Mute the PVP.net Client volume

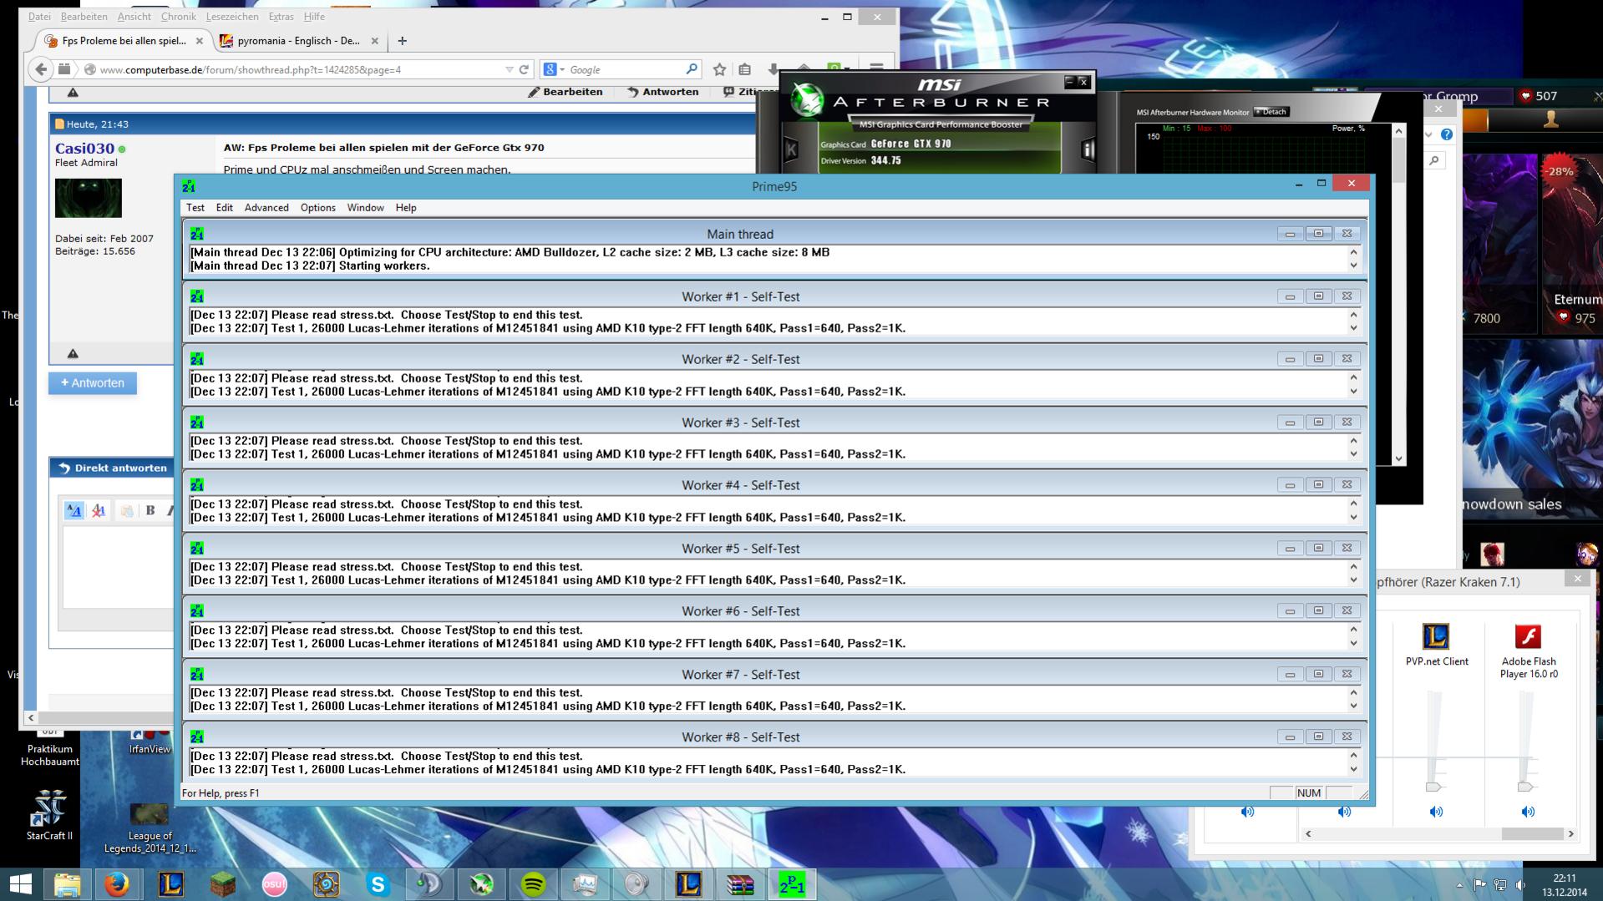(x=1436, y=811)
